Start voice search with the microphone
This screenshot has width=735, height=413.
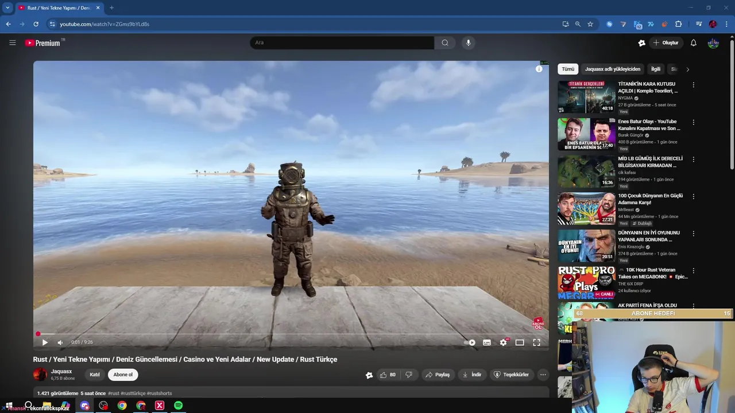[468, 42]
